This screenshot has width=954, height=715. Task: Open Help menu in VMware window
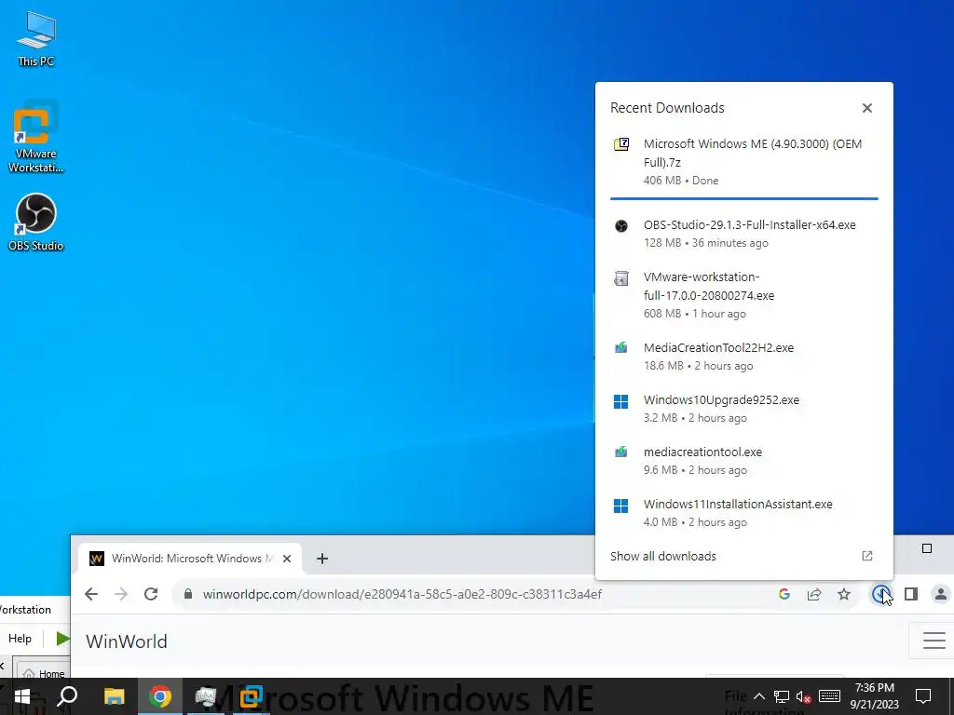(20, 639)
